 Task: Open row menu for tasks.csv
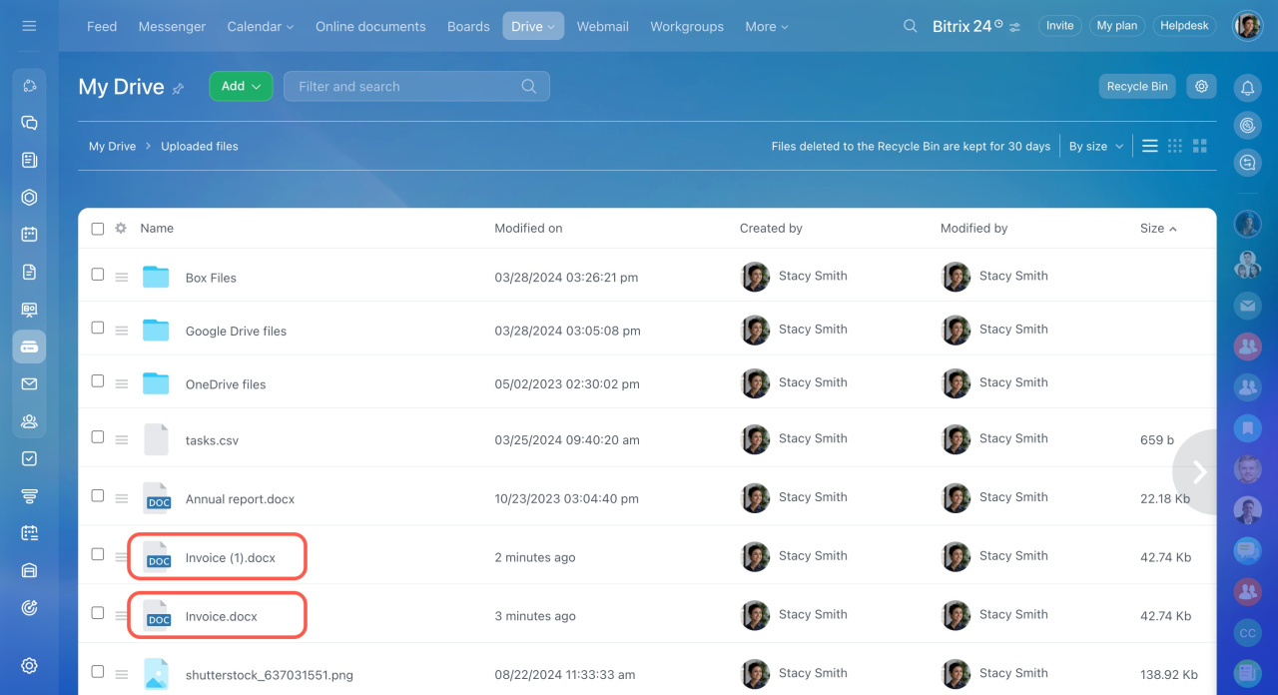(122, 439)
